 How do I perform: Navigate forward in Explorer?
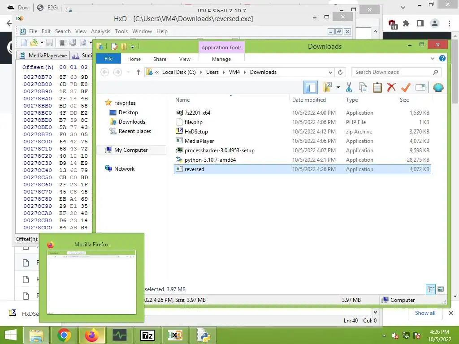coord(117,72)
